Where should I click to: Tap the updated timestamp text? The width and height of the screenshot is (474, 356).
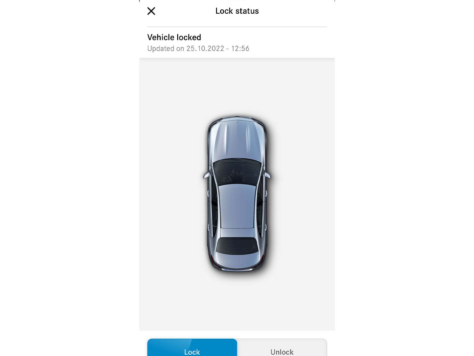(x=198, y=48)
